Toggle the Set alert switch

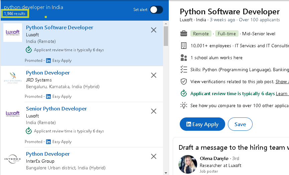coord(156,10)
